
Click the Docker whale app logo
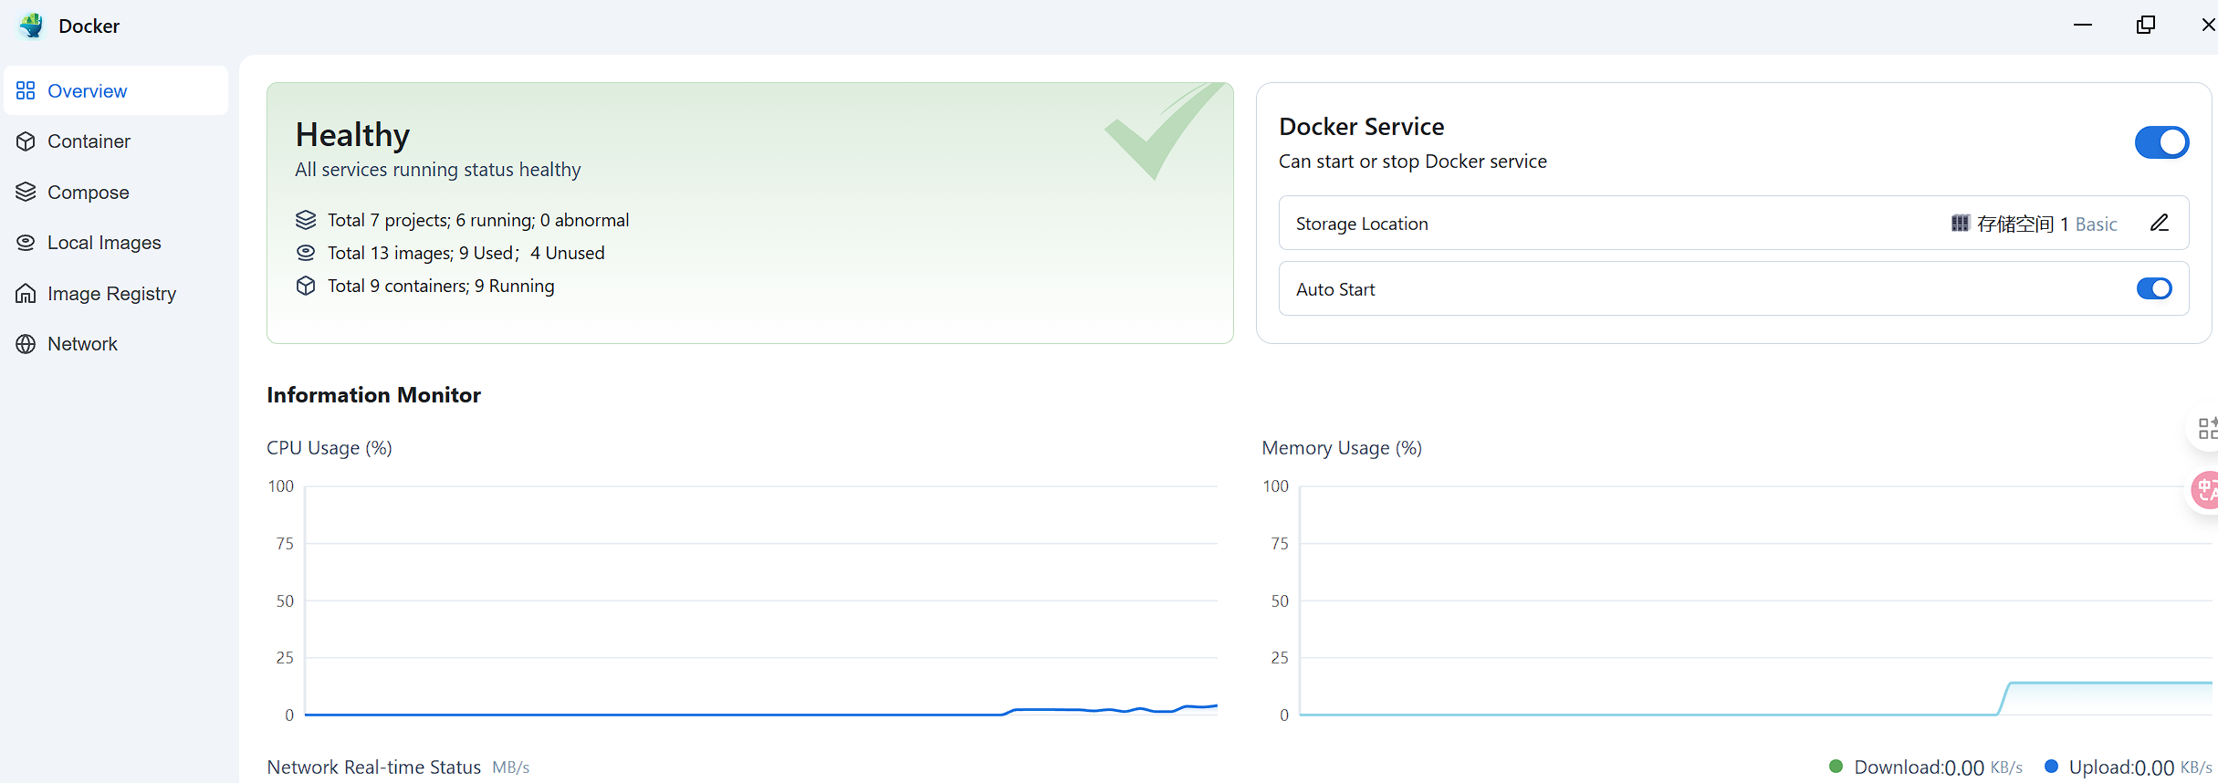pyautogui.click(x=31, y=26)
